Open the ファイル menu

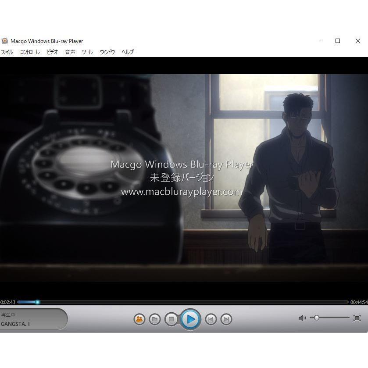tap(7, 52)
